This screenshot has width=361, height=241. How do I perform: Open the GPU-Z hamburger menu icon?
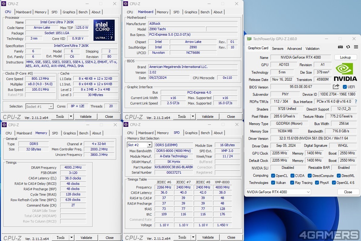click(356, 47)
